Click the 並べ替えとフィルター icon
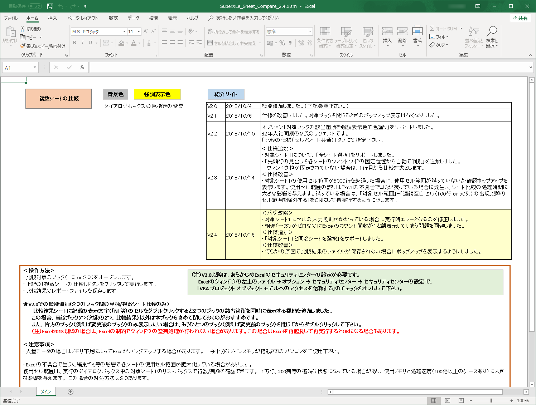The width and height of the screenshot is (536, 405). pos(474,31)
